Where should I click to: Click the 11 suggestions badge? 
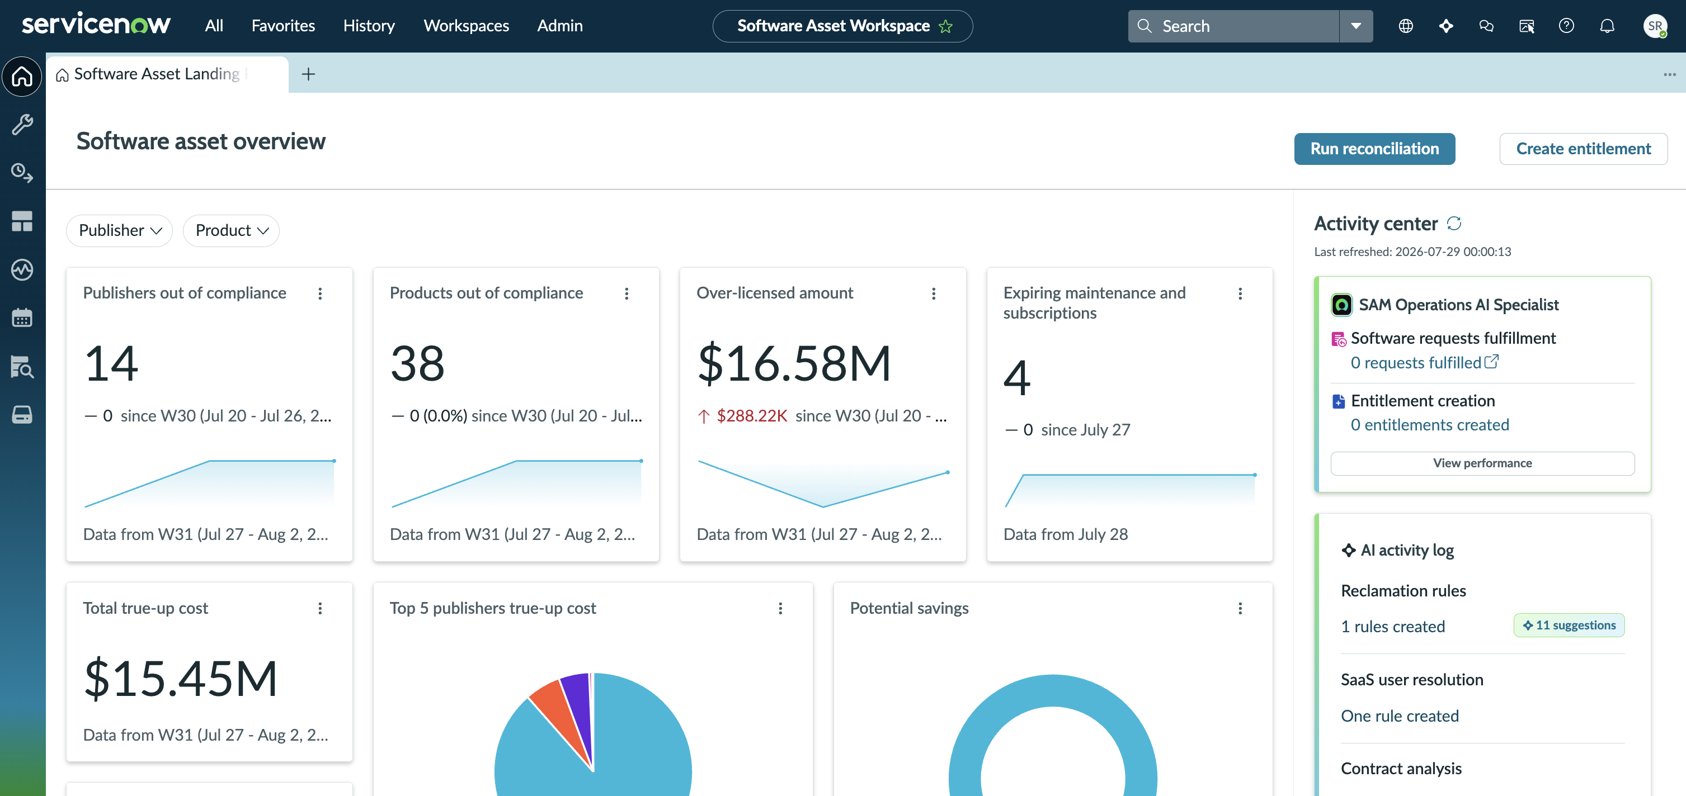pyautogui.click(x=1568, y=626)
